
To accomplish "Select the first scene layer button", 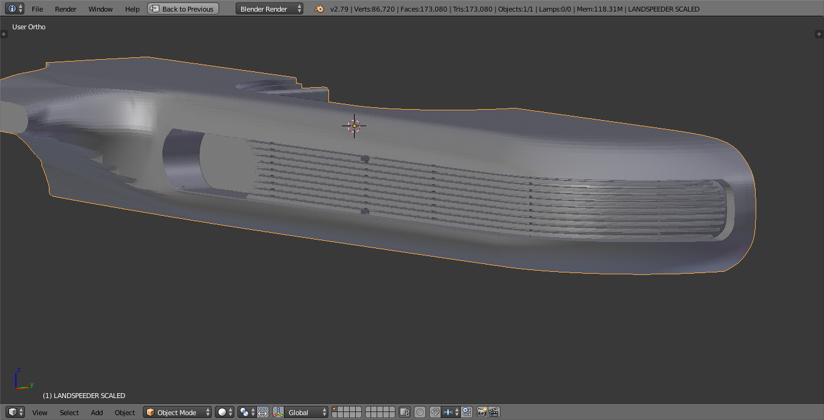I will tap(335, 410).
